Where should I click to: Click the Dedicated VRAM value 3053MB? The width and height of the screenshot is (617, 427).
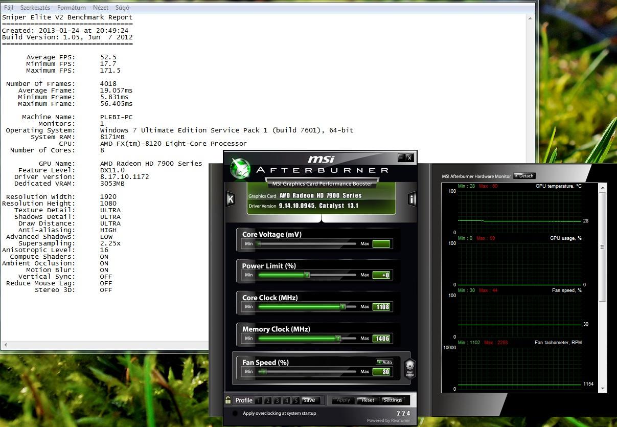[112, 184]
